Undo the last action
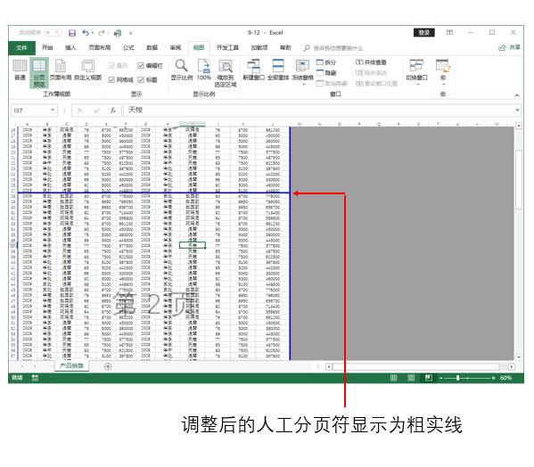 pyautogui.click(x=86, y=33)
